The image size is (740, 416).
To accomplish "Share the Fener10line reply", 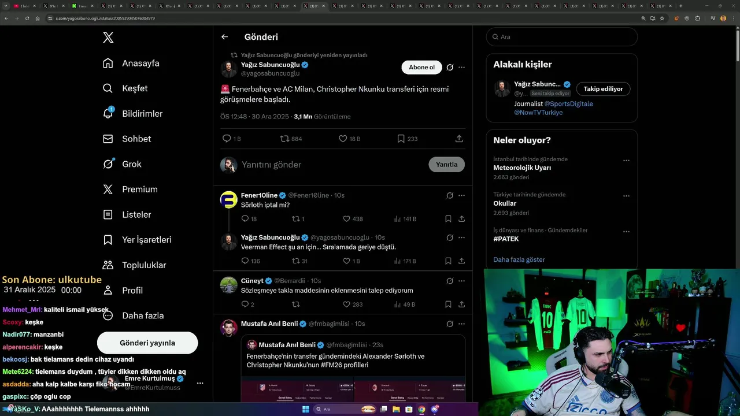I will [x=461, y=219].
